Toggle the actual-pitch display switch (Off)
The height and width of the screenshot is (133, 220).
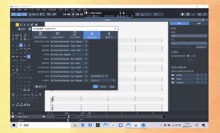pyautogui.click(x=189, y=56)
